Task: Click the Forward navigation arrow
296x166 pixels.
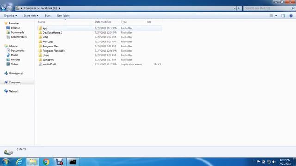Action: (9, 8)
